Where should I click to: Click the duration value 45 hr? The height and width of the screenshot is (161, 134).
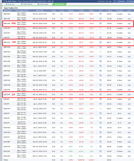(120, 113)
